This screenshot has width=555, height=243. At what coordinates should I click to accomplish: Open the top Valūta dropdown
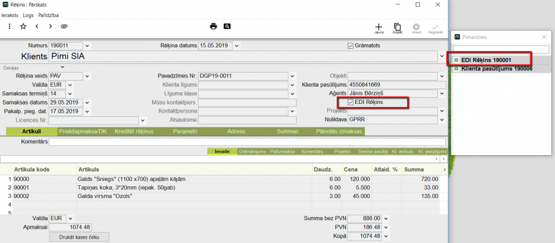70,85
